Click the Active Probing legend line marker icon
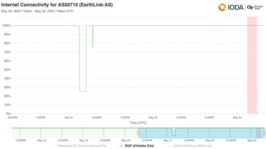Image resolution: width=266 pixels, height=149 pixels. (x=170, y=146)
